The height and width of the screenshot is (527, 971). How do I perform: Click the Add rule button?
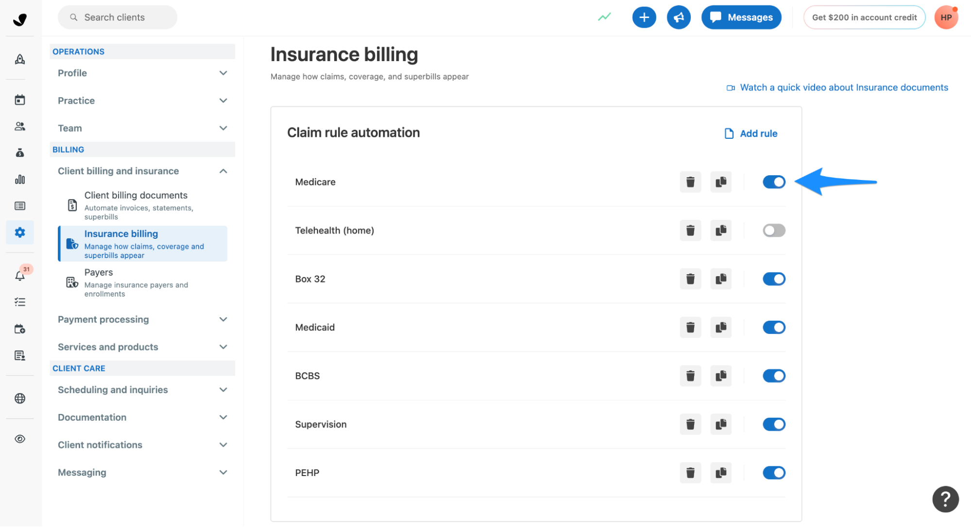pos(750,133)
